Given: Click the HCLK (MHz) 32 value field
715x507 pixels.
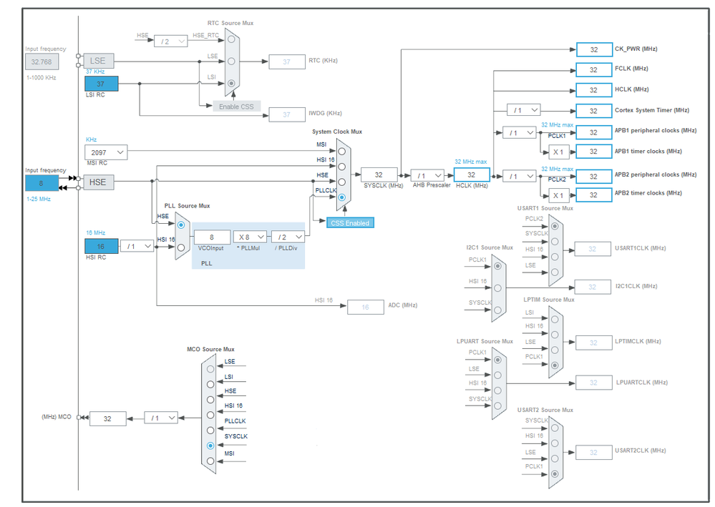Looking at the screenshot, I should tap(472, 175).
